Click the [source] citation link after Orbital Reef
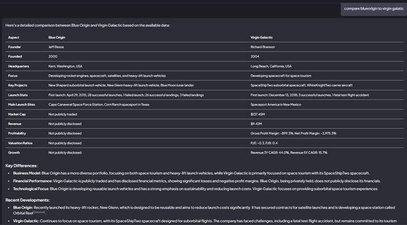This screenshot has height=225, width=407. click(x=39, y=213)
